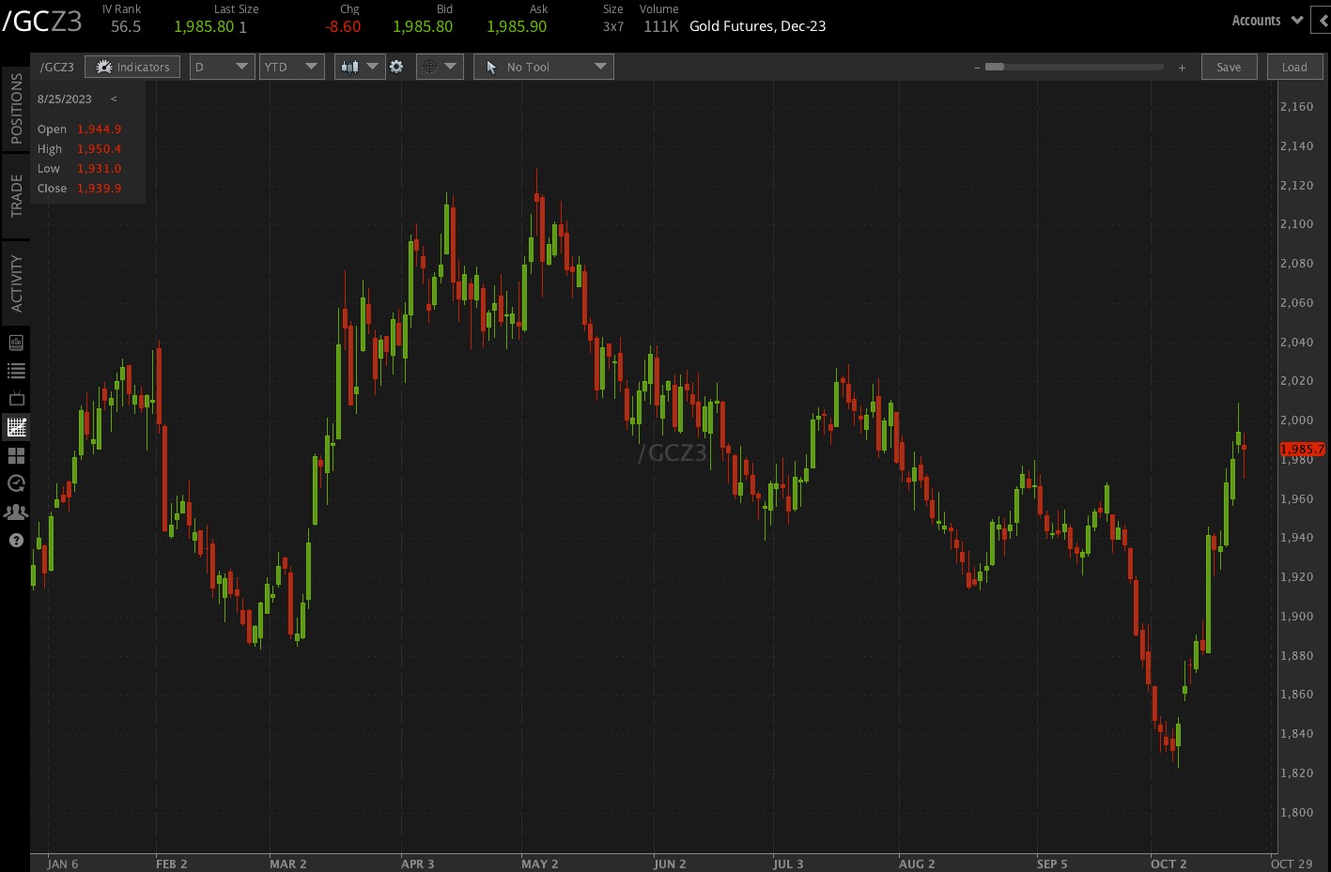Open the clock history icon in sidebar
Viewport: 1331px width, 872px height.
point(16,483)
